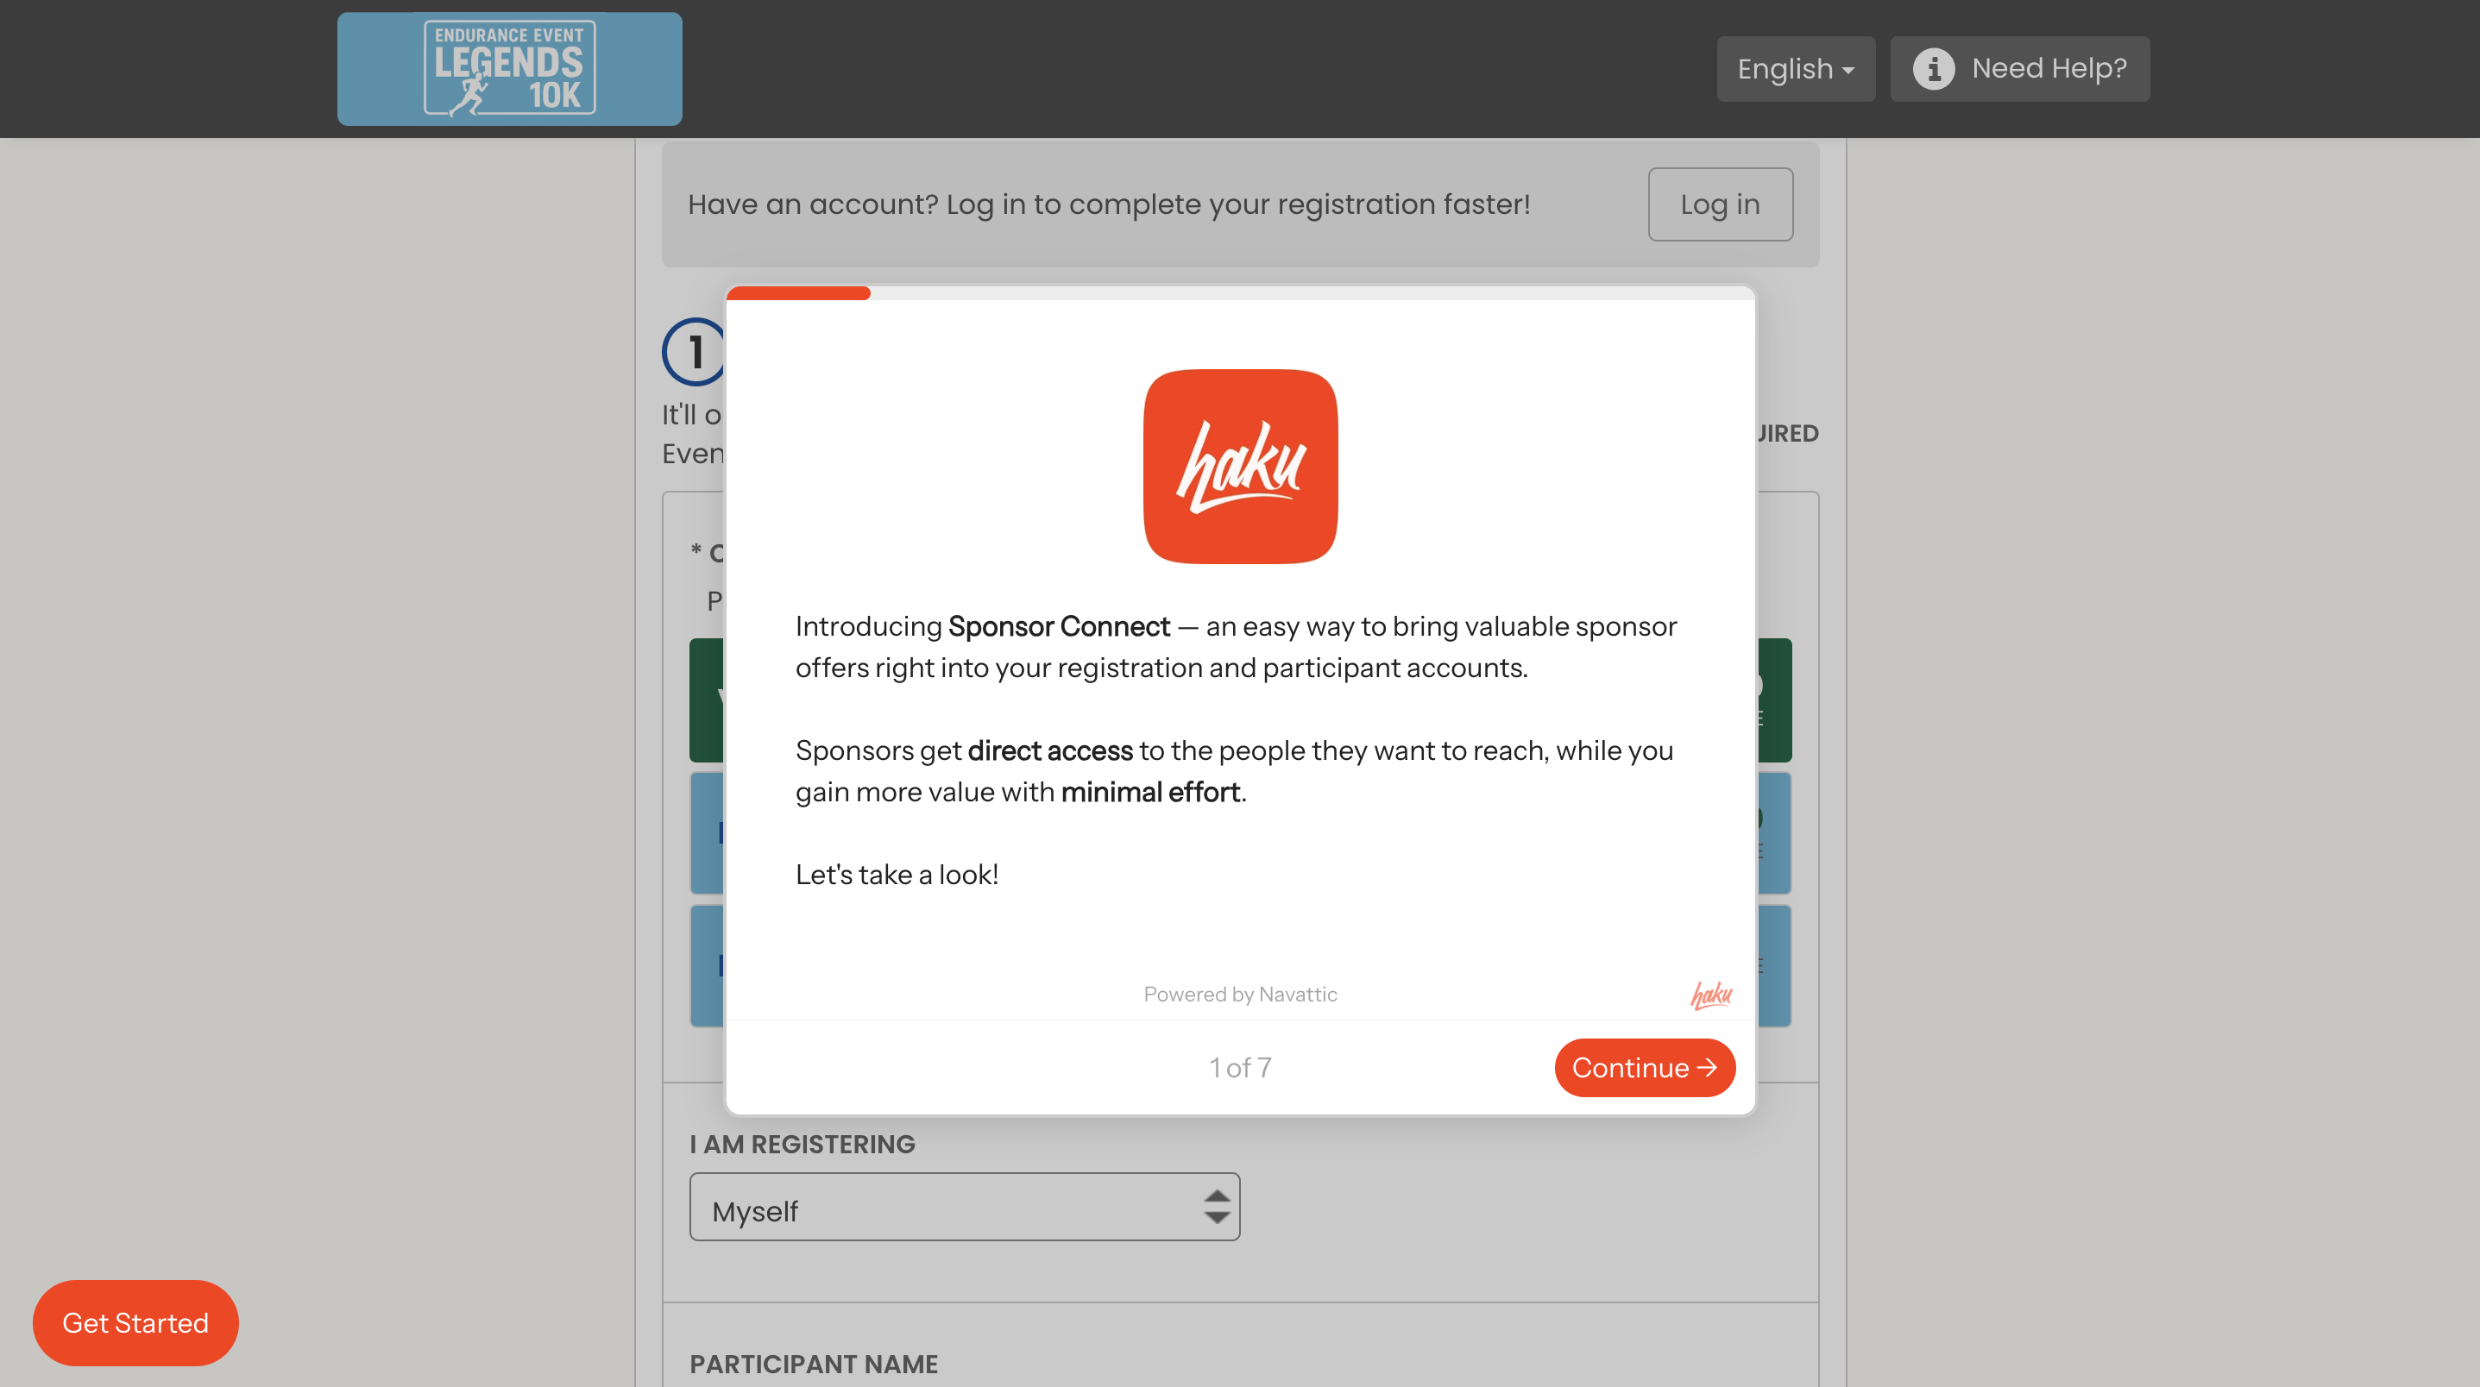
Task: Click the Log in button
Action: tap(1720, 204)
